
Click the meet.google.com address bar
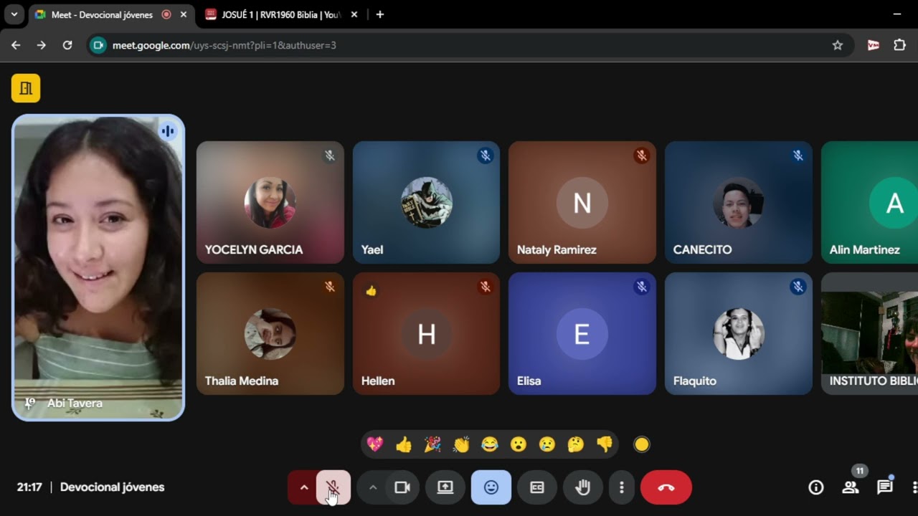tap(470, 45)
